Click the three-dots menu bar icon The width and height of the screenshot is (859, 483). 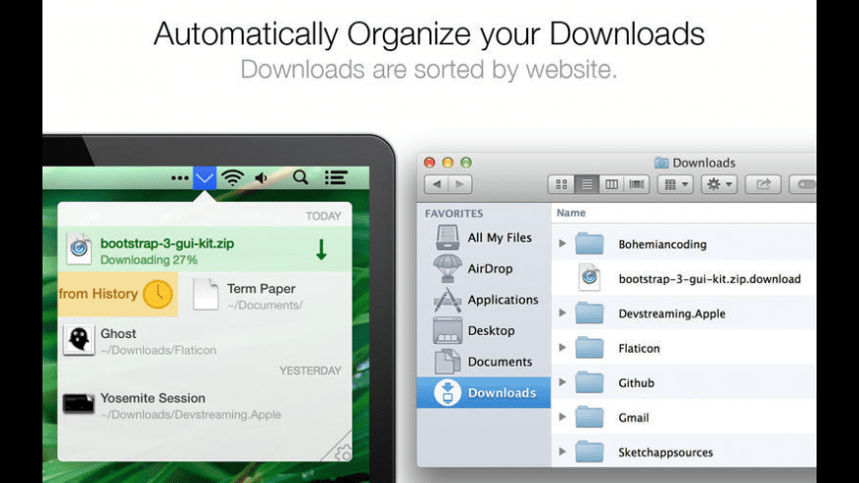point(180,177)
